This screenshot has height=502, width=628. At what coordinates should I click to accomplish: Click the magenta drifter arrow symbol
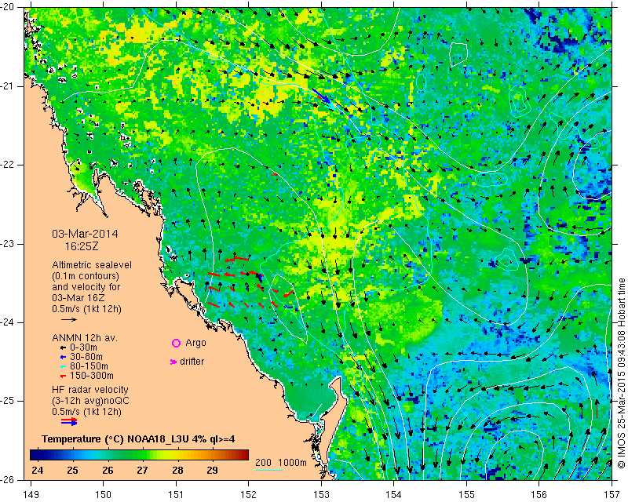click(173, 362)
